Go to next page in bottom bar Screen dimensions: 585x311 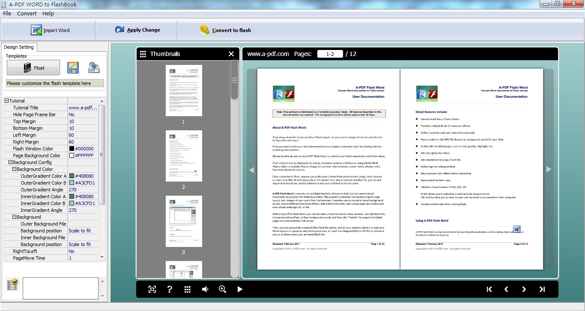[524, 289]
